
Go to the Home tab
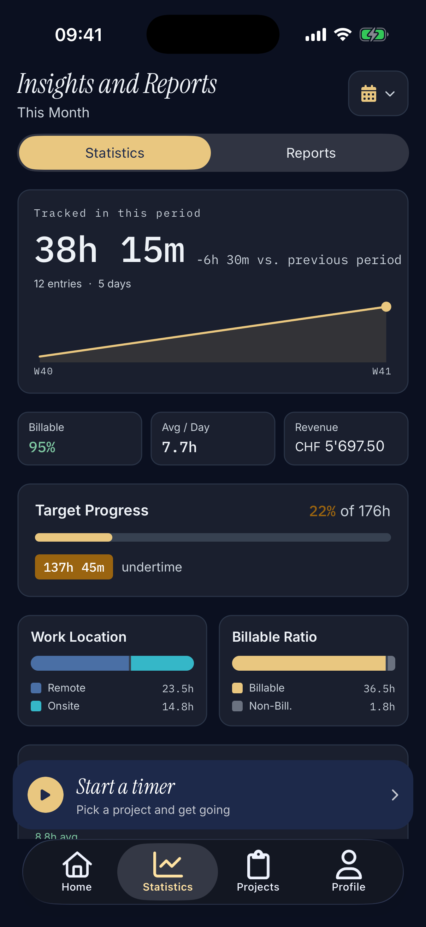[77, 871]
